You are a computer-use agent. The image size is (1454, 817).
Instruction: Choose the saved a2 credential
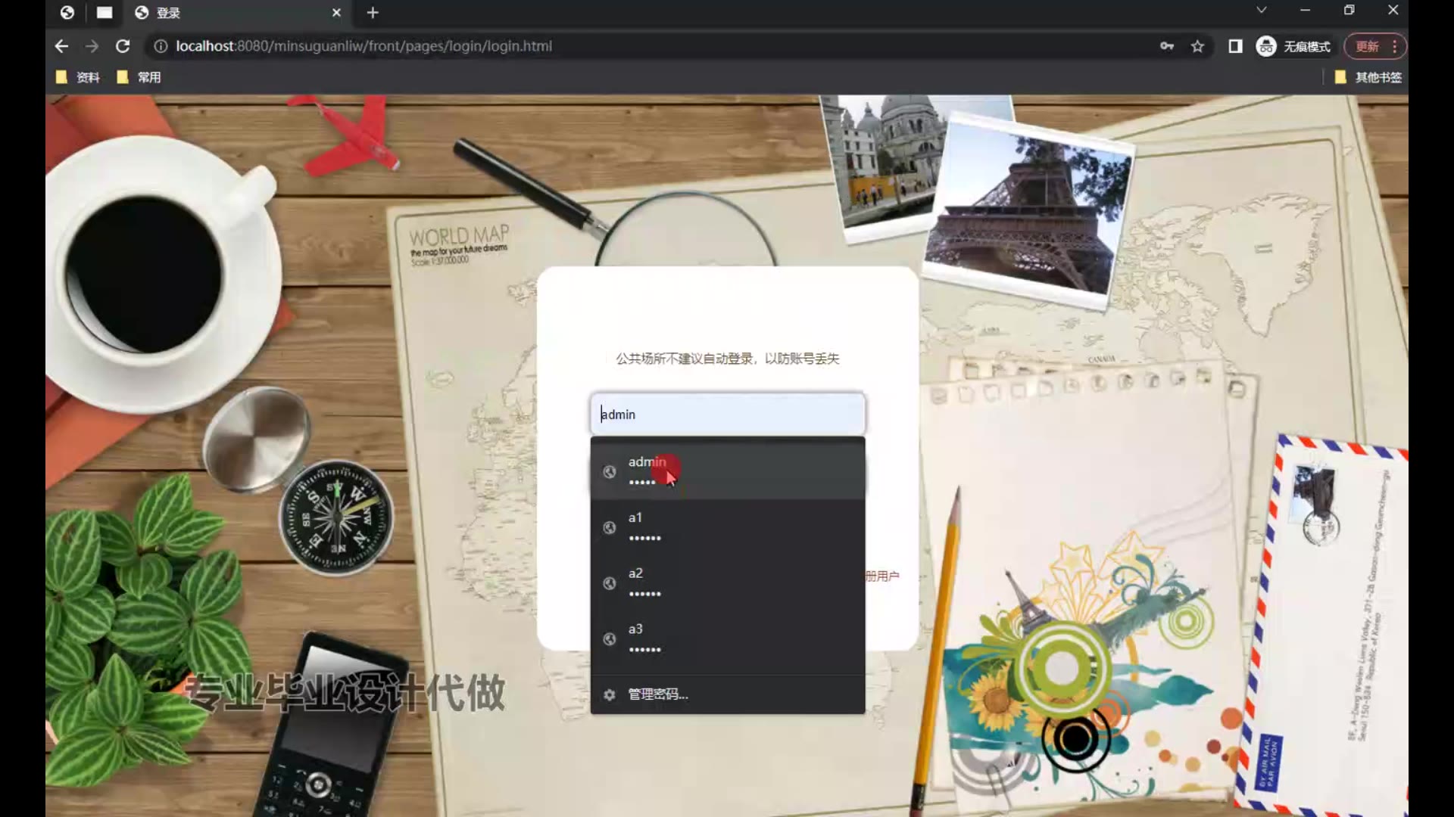coord(727,582)
